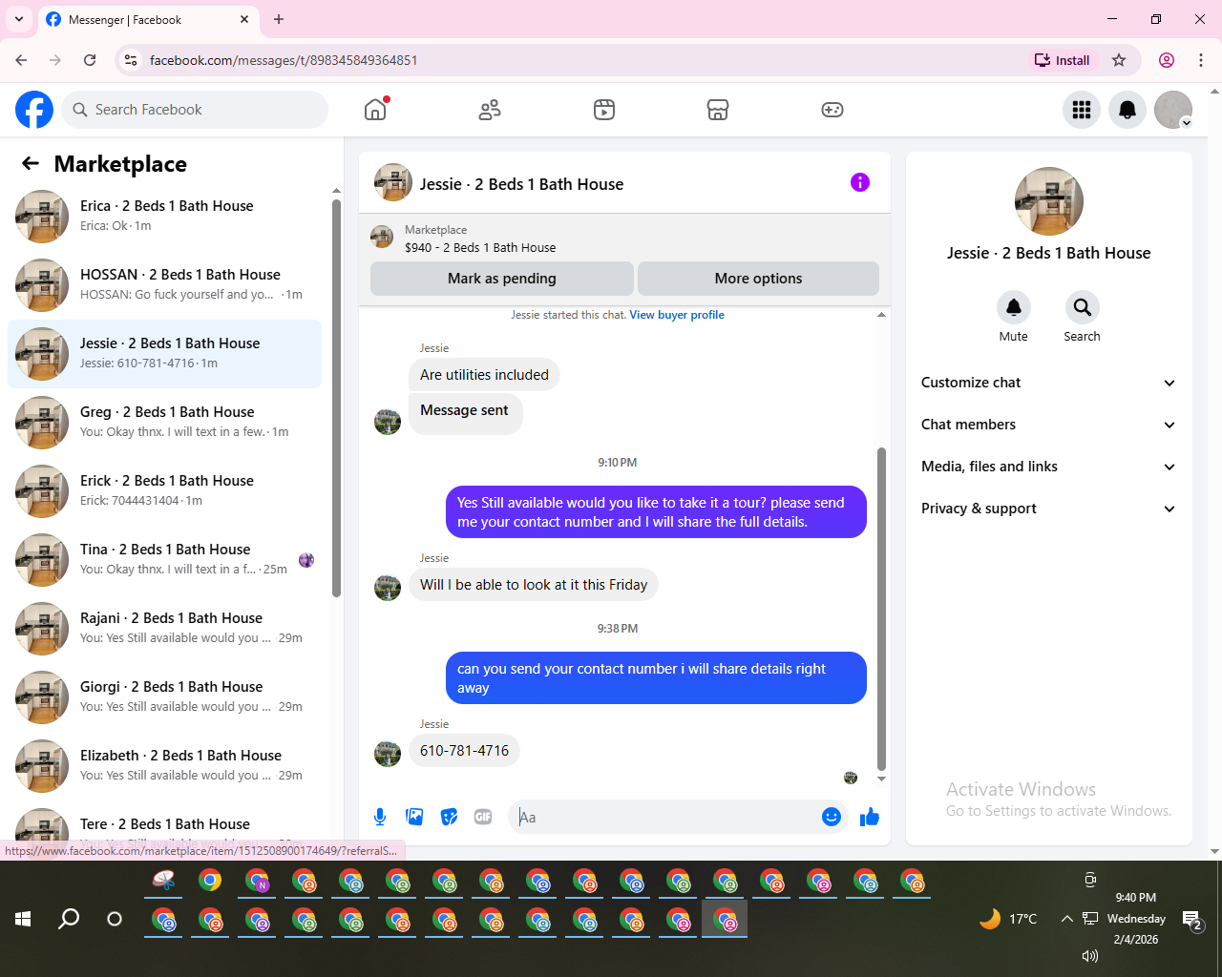This screenshot has height=977, width=1222.
Task: Open Elizabeth 2 Beds 1 Bath House chat
Action: pos(164,766)
